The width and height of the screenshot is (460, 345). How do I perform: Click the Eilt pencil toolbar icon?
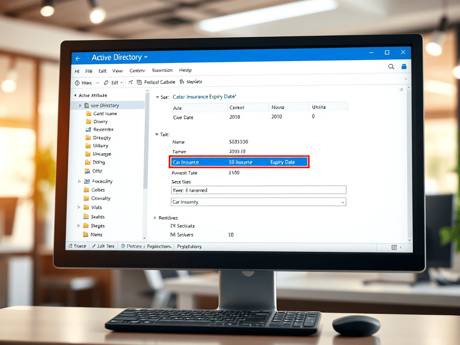tap(106, 83)
